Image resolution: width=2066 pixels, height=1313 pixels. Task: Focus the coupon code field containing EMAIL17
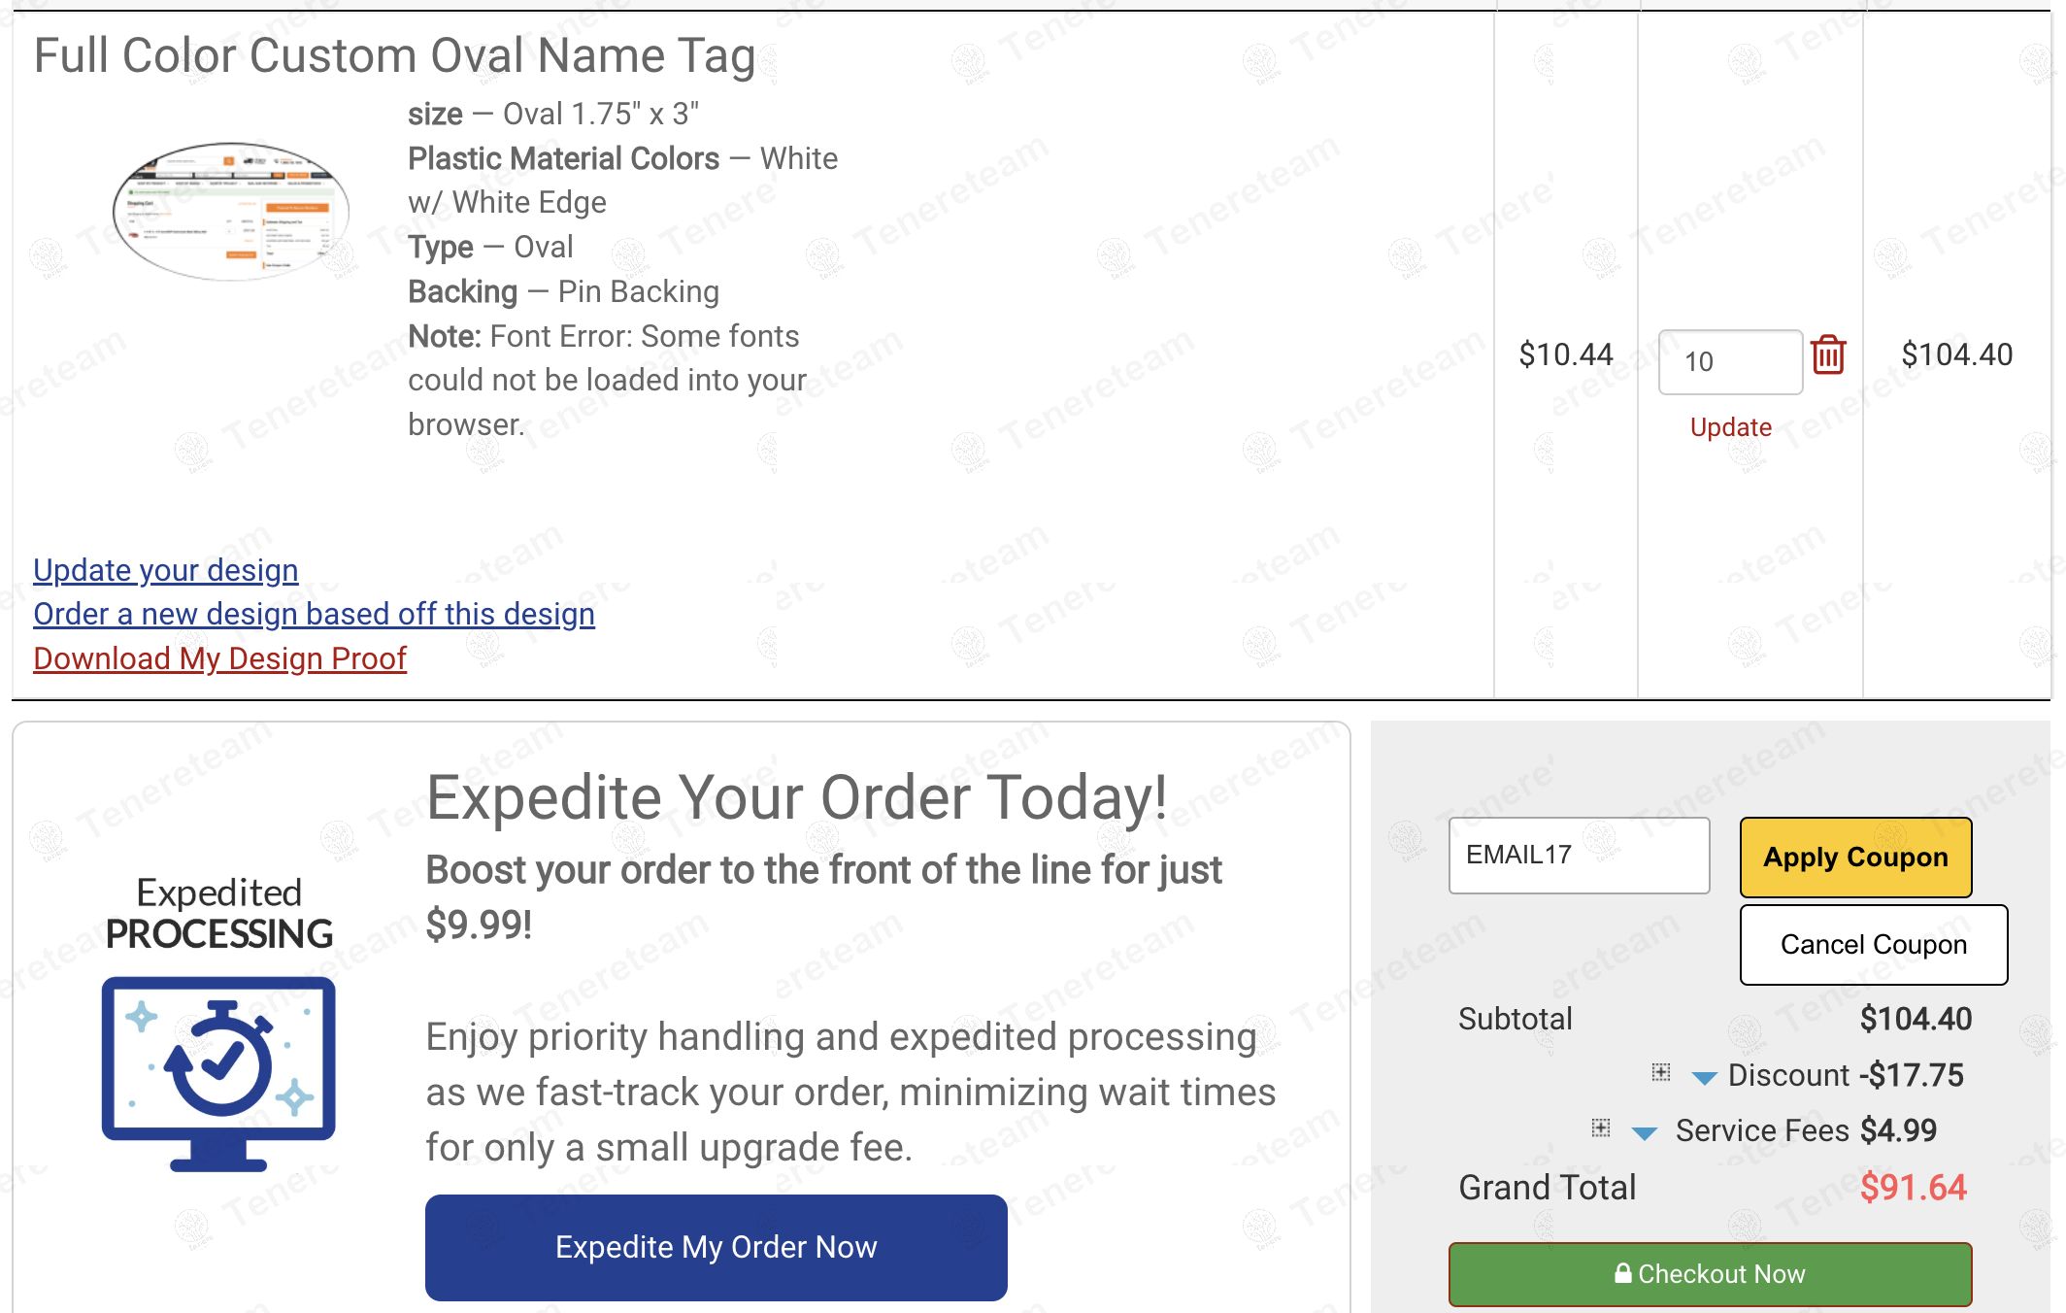coord(1579,855)
